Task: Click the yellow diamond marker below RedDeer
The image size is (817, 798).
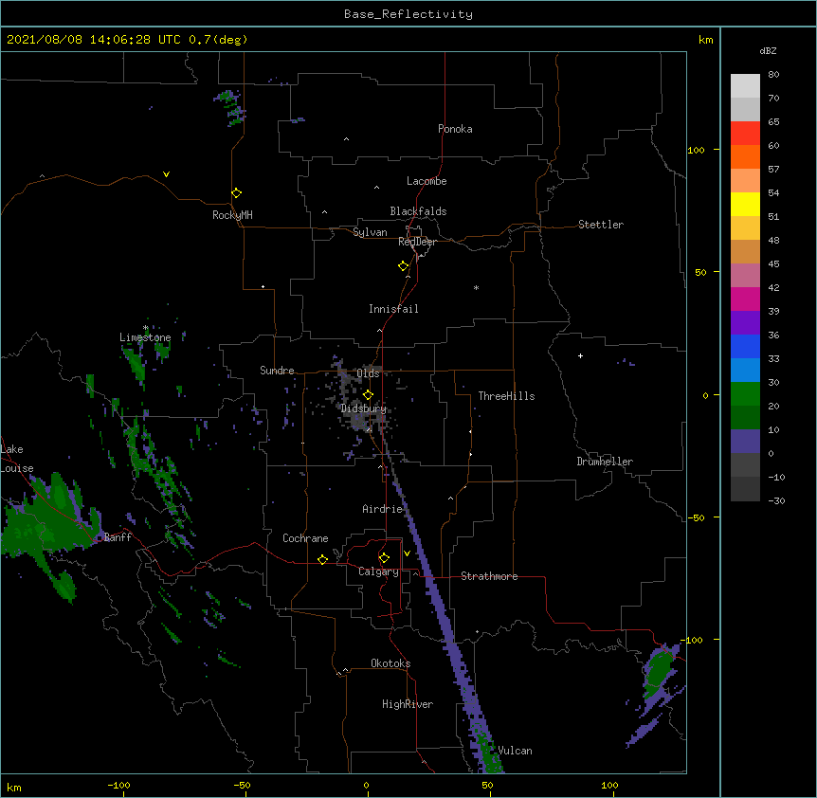Action: [403, 265]
